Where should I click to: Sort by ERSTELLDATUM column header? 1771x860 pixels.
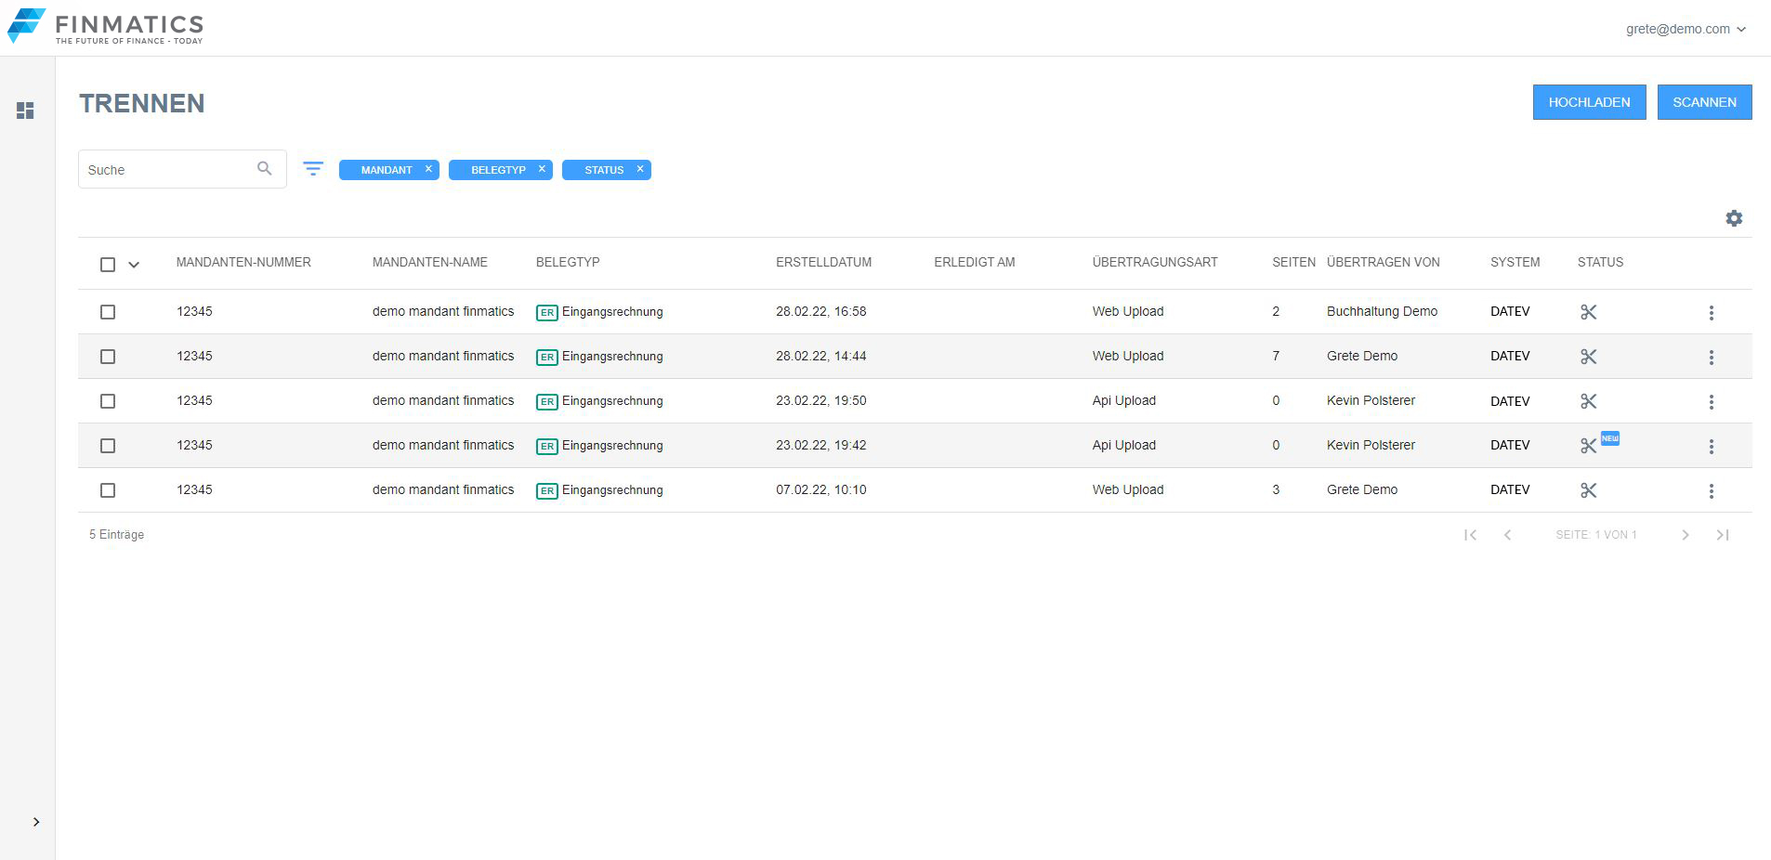tap(823, 263)
